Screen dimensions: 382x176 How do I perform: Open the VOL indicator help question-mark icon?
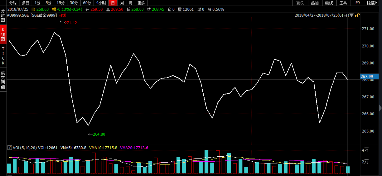10,148
